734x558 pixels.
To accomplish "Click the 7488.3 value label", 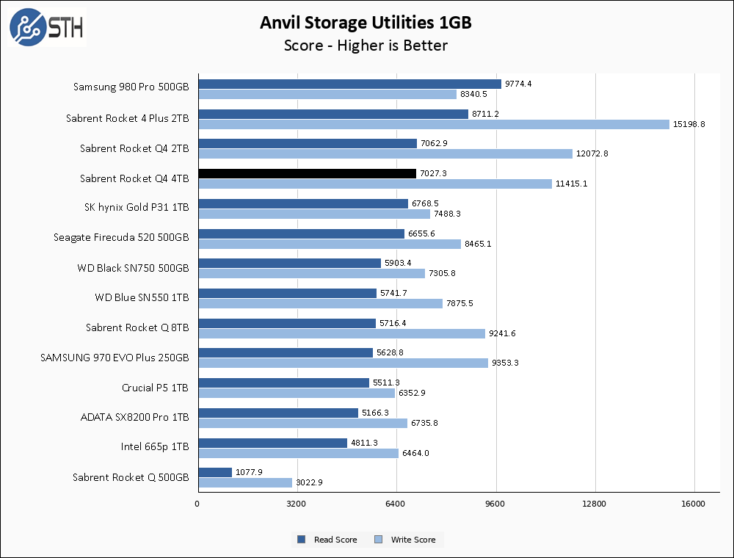I will pyautogui.click(x=447, y=214).
